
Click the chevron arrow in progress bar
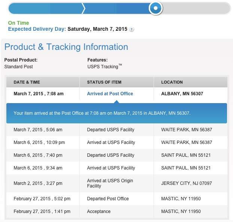(84, 9)
